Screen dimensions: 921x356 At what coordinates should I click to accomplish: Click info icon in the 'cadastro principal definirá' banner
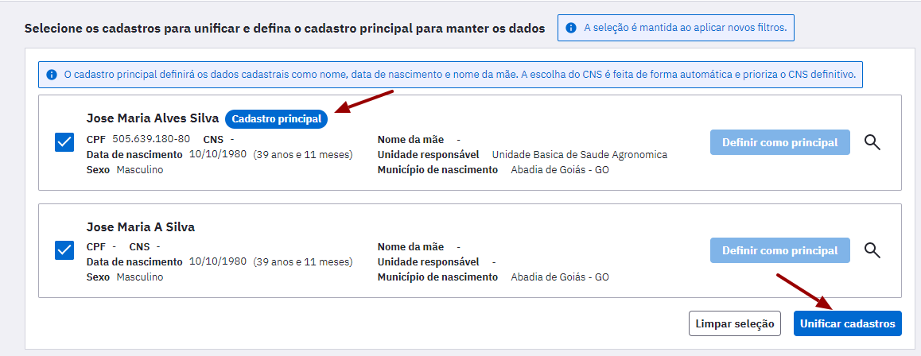(52, 75)
